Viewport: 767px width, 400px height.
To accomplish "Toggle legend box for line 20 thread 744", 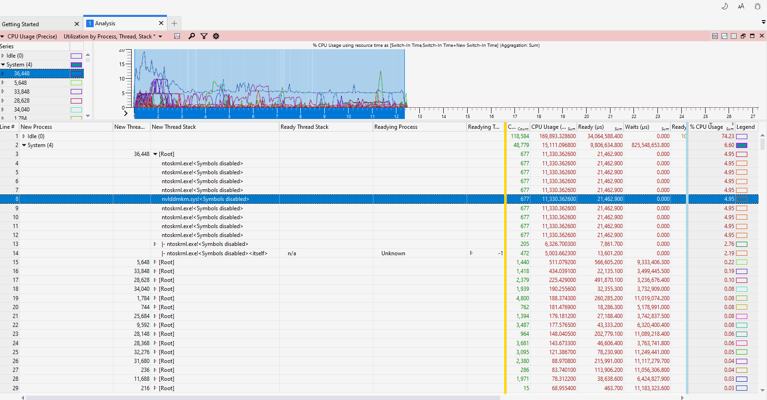I will 742,307.
